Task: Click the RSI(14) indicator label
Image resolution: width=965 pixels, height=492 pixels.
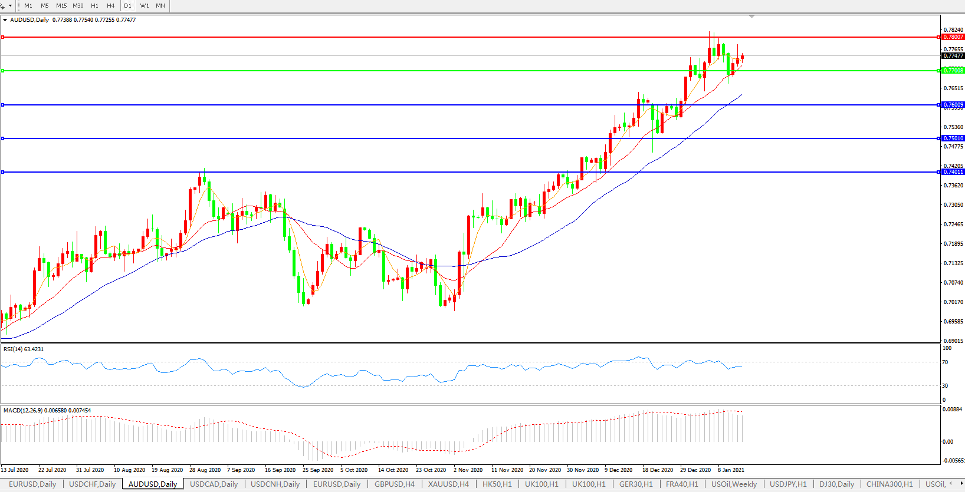Action: pyautogui.click(x=24, y=349)
